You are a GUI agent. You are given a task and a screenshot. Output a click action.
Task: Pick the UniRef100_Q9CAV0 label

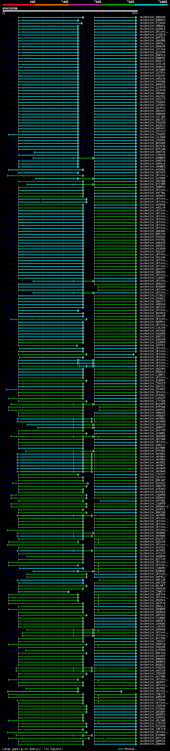click(152, 111)
